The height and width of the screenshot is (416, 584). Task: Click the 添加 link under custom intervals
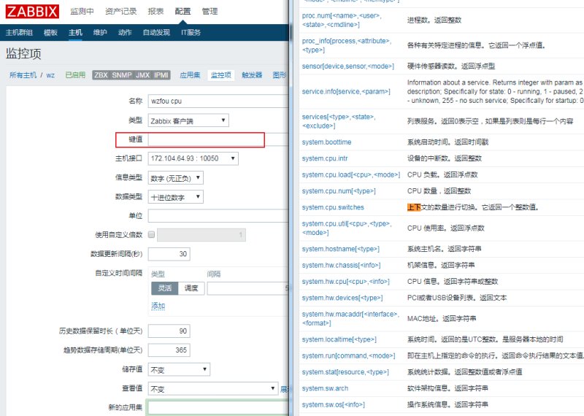click(158, 306)
